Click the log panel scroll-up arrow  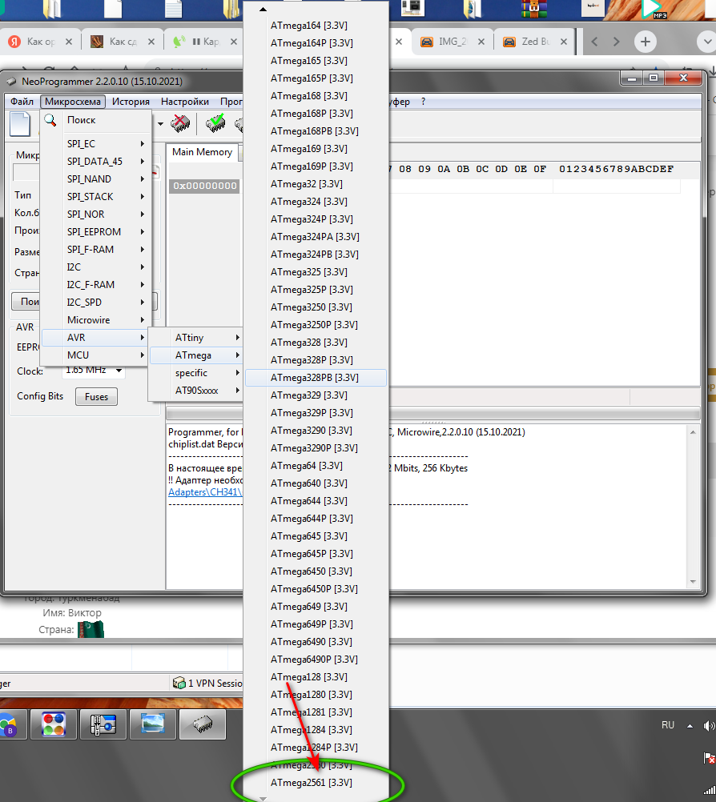tap(693, 432)
